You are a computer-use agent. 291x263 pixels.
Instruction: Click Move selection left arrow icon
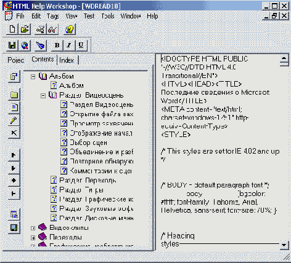pos(14,194)
